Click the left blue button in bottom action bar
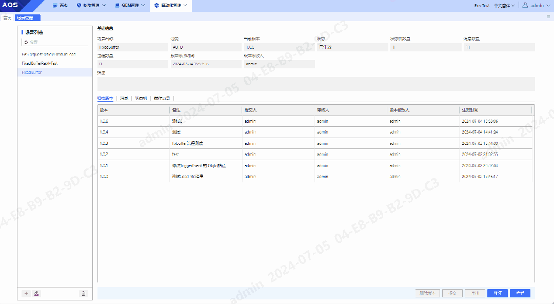The height and width of the screenshot is (304, 554). [497, 293]
